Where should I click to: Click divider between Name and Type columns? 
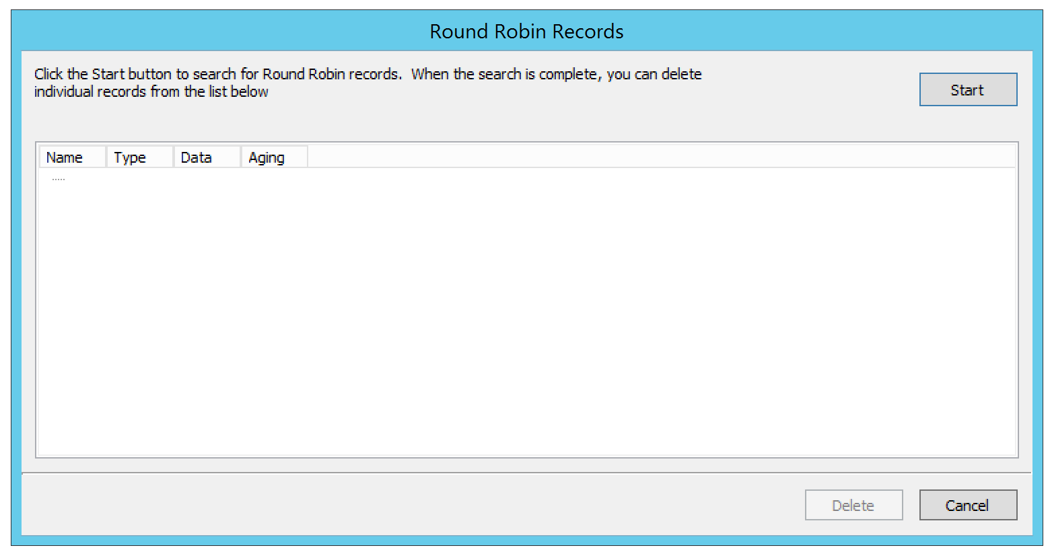coord(106,157)
